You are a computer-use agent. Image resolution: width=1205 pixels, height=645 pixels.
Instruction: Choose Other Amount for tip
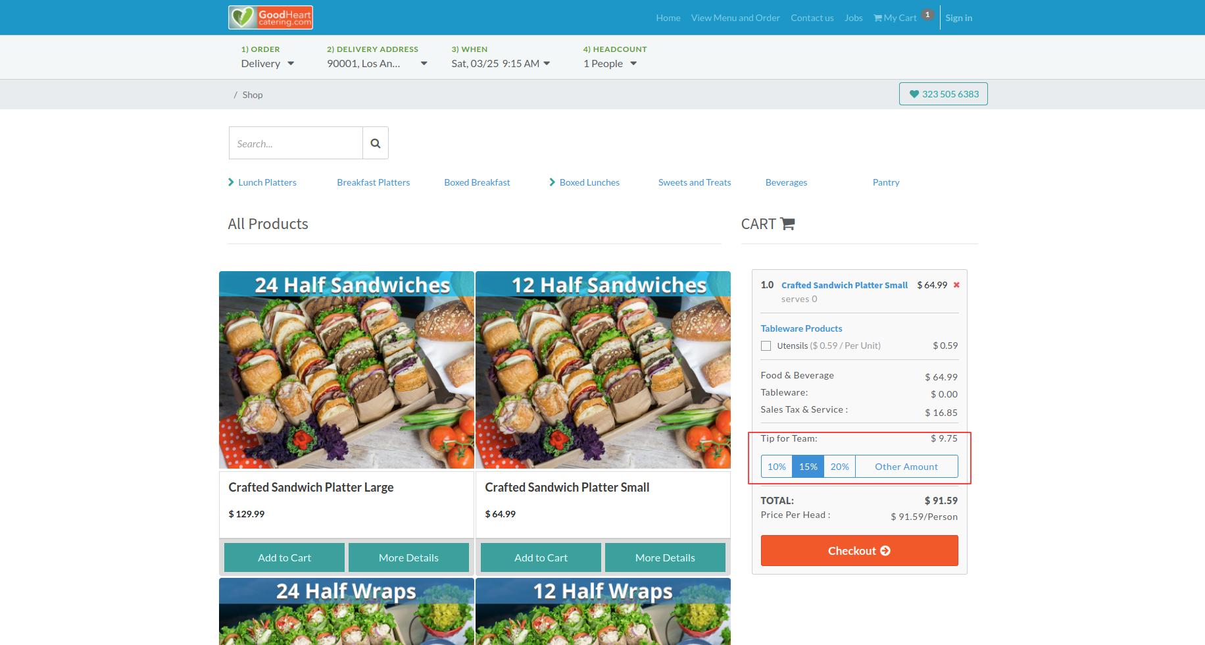click(x=906, y=467)
